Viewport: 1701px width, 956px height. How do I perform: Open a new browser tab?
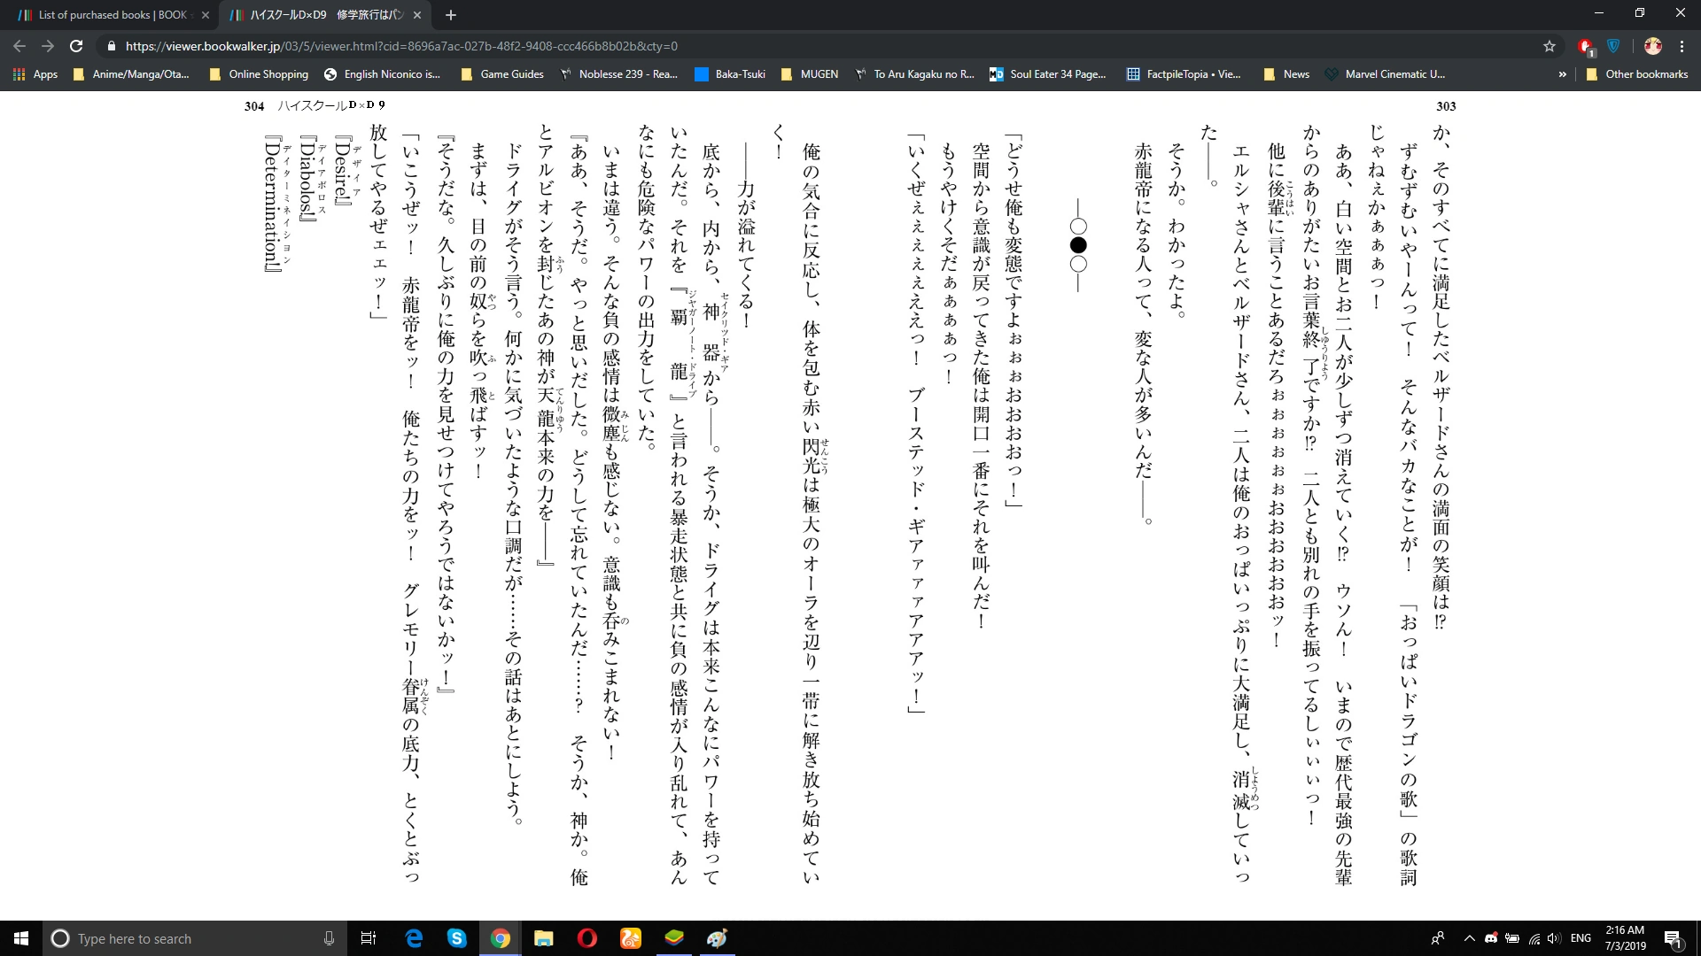coord(451,15)
